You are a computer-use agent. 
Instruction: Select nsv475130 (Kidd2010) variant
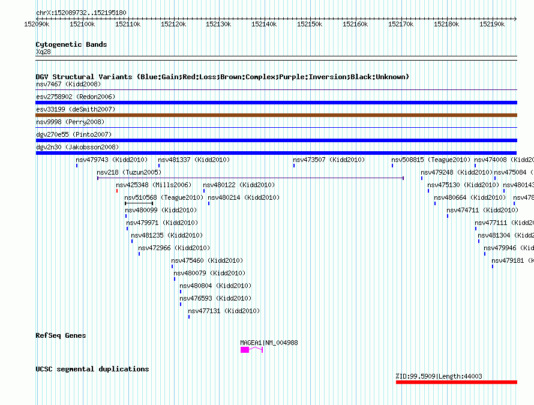[x=428, y=191]
